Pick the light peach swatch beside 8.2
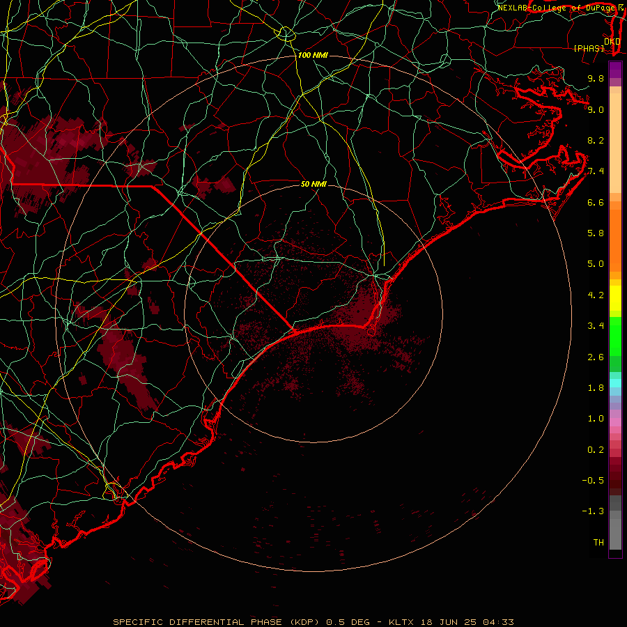 [615, 143]
